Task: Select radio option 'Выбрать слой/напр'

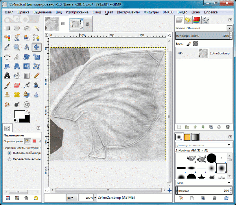Action: (x=9, y=153)
